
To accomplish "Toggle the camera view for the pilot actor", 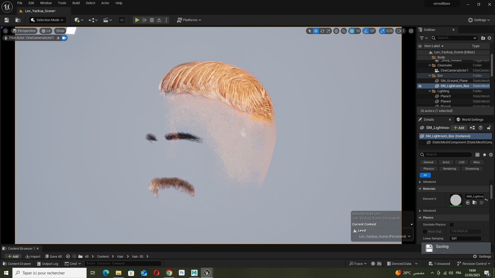I will point(64,38).
